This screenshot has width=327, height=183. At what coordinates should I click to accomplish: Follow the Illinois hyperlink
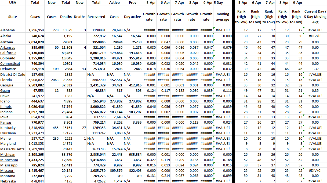click(x=6, y=106)
